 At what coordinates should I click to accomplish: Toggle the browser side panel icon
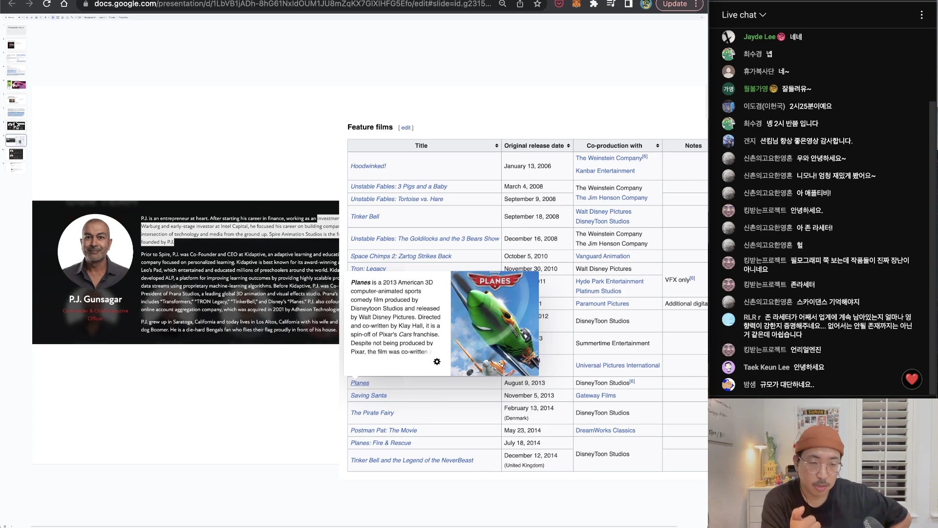tap(628, 4)
